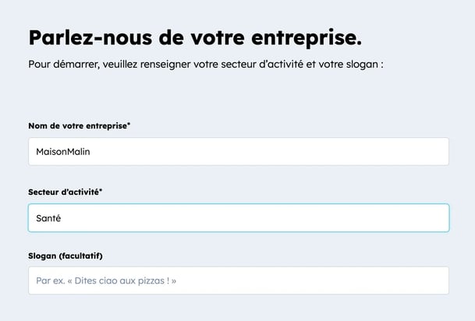
Task: Focus the Secteur d'activité input field
Action: point(238,218)
